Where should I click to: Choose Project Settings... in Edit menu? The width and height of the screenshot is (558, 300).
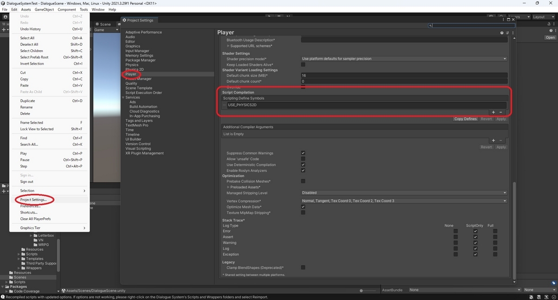click(x=33, y=200)
